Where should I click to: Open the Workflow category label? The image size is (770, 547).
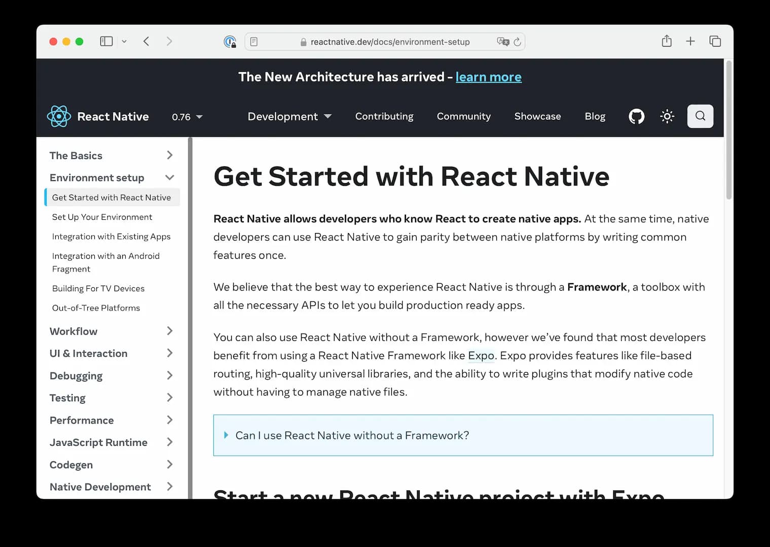click(x=74, y=331)
